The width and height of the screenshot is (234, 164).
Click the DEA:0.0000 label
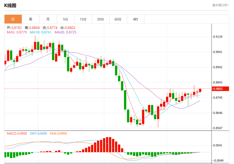pos(58,134)
